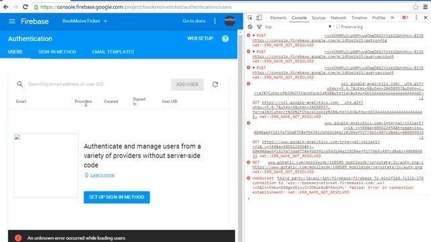Open the DevTools Profiles tab
Viewport: 431px width, 242px height.
[x=378, y=17]
